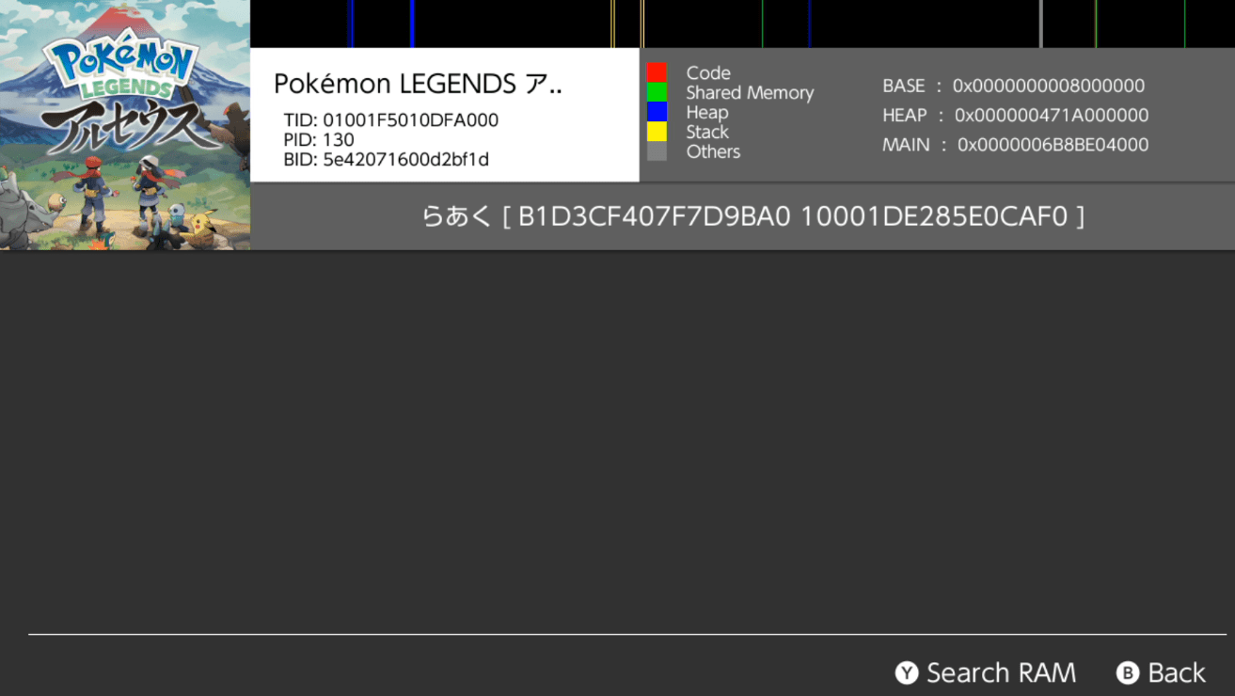Click MAIN address 0x0000006B8BE04000
Image resolution: width=1235 pixels, height=696 pixels.
(1053, 145)
